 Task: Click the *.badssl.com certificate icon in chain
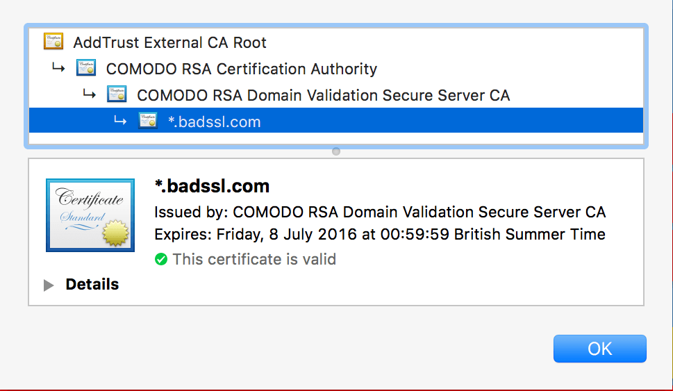pyautogui.click(x=148, y=121)
